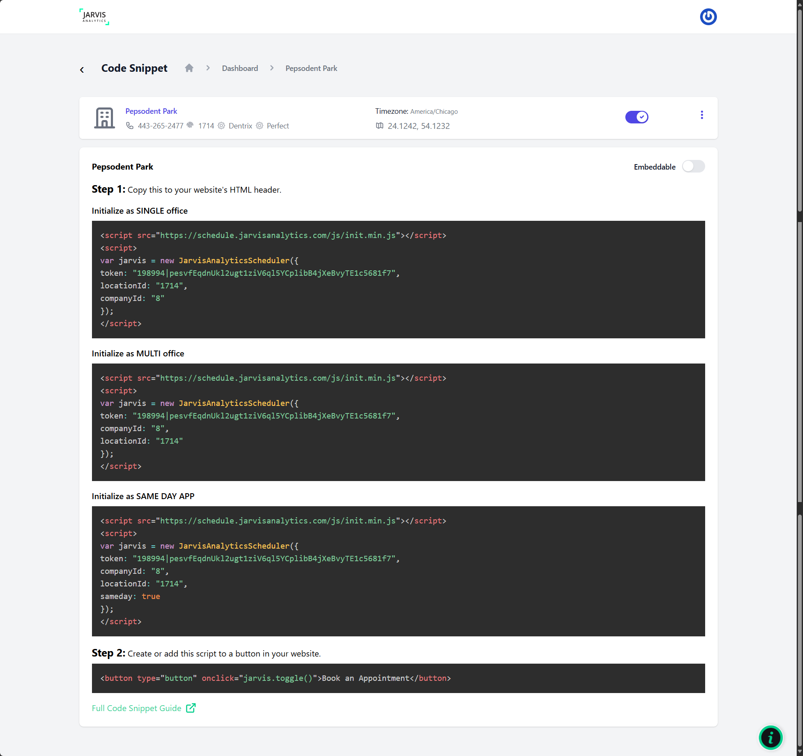The width and height of the screenshot is (803, 756).
Task: Go back using the left chevron arrow
Action: click(82, 70)
